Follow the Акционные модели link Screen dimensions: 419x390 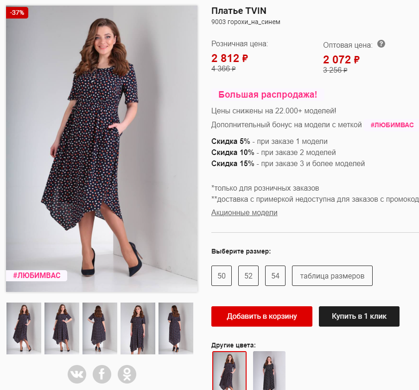point(244,213)
